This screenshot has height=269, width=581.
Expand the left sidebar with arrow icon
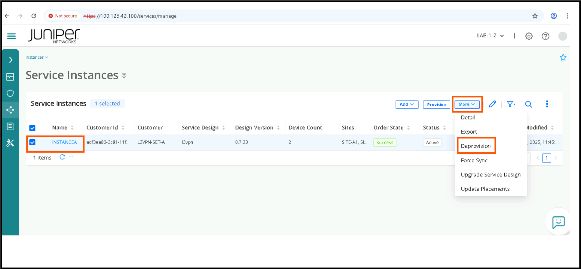(11, 60)
